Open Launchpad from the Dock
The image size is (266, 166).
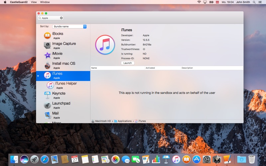[35, 159]
